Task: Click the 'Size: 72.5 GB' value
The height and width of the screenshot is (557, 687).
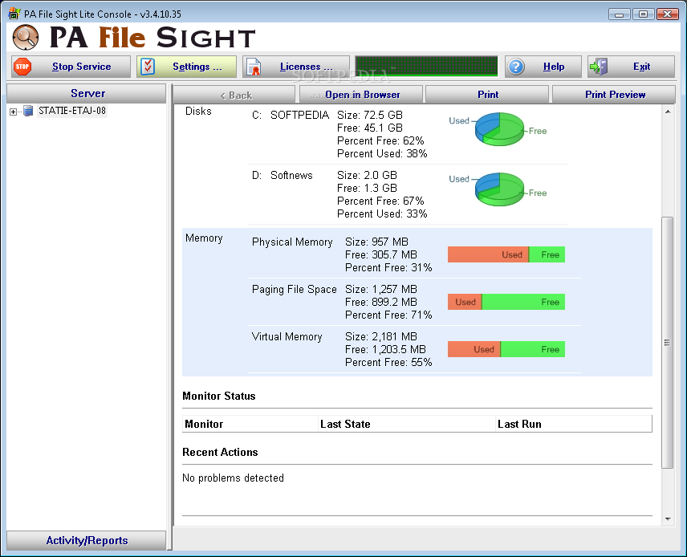Action: 370,115
